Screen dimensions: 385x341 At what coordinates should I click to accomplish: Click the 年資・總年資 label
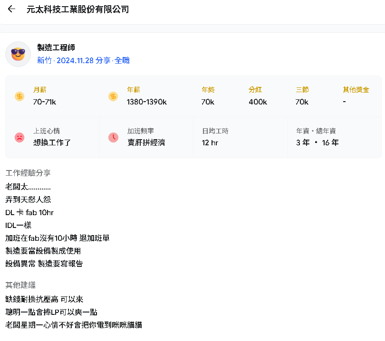pos(316,131)
